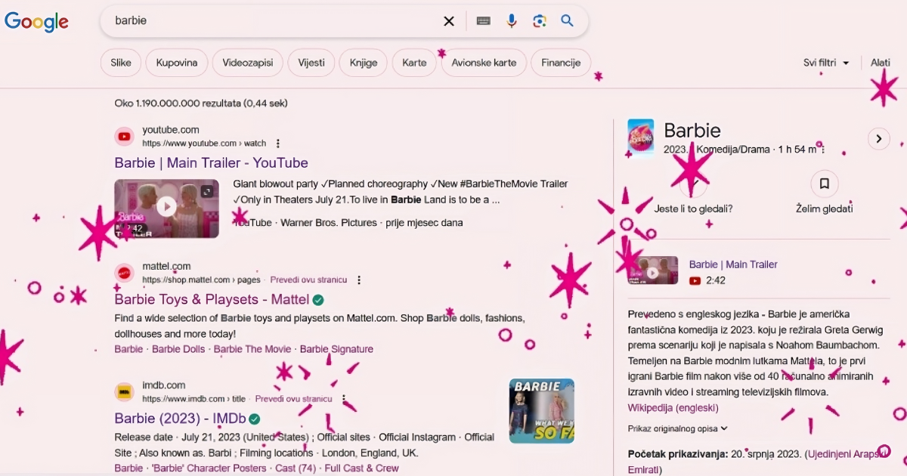Open the Full Cast & Crew sitelink
This screenshot has height=476, width=907.
tap(362, 468)
